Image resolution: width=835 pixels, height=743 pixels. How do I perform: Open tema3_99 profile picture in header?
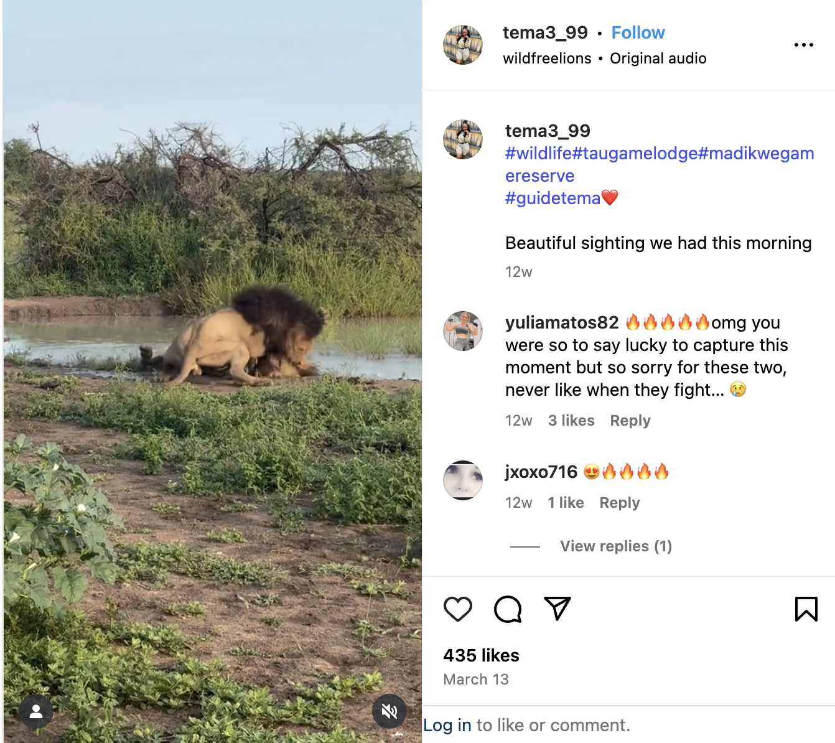click(x=463, y=45)
